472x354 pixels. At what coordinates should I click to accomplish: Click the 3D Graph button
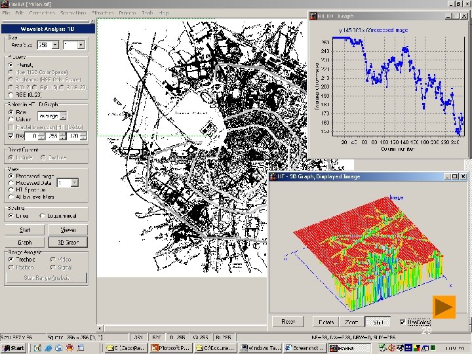click(68, 243)
